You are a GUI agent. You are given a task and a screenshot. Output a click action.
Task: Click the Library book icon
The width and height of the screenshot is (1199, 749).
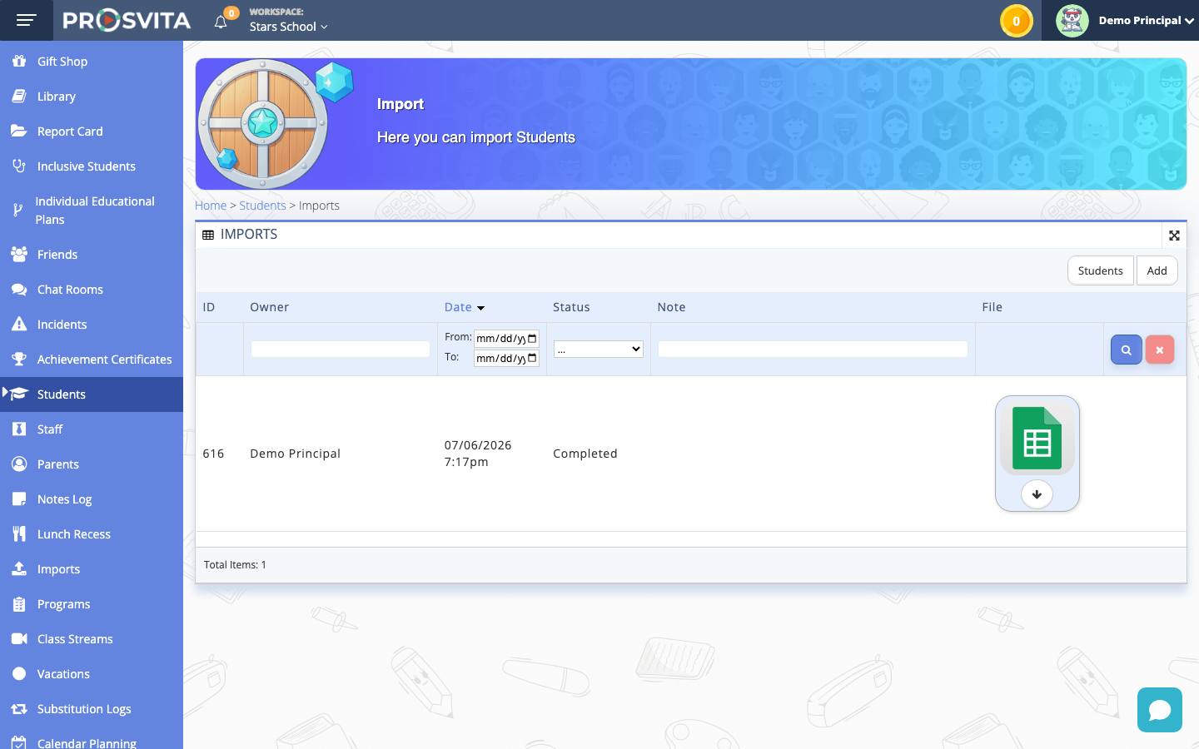[18, 96]
